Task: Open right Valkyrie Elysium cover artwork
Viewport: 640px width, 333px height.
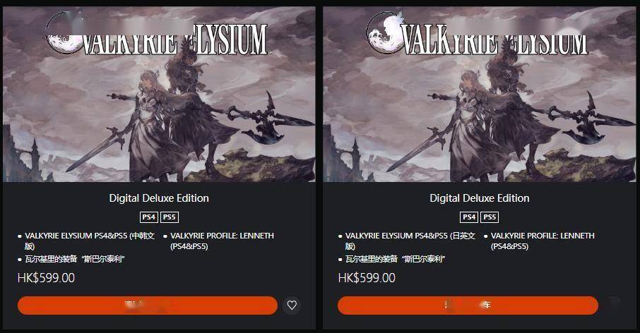Action: point(480,94)
